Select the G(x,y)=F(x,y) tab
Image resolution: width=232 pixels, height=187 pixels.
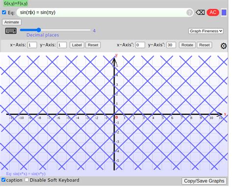pos(16,3)
